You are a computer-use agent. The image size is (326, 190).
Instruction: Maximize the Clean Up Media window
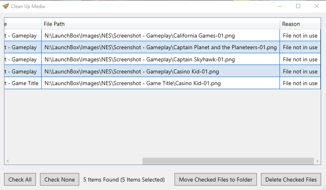point(298,6)
